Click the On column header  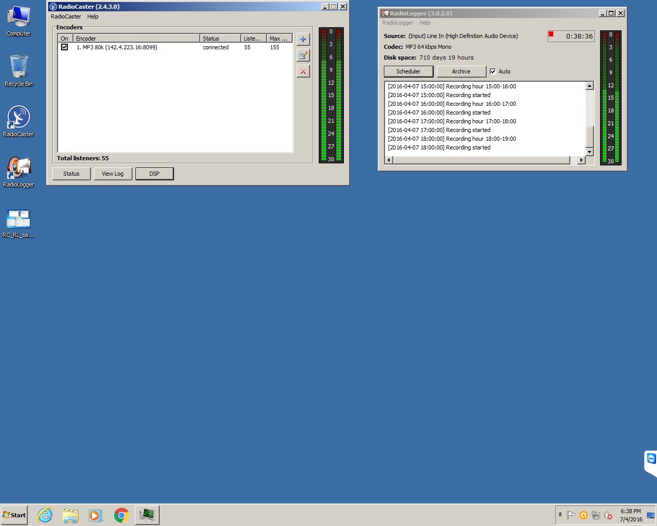(65, 39)
